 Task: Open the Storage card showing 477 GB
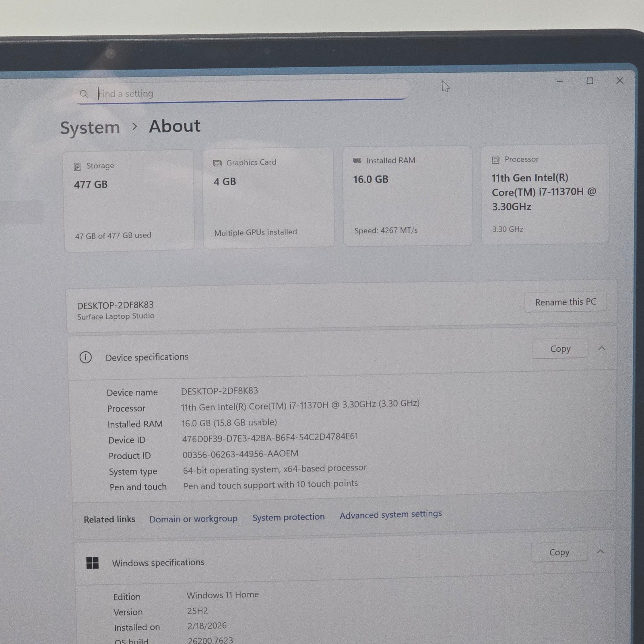click(x=129, y=200)
